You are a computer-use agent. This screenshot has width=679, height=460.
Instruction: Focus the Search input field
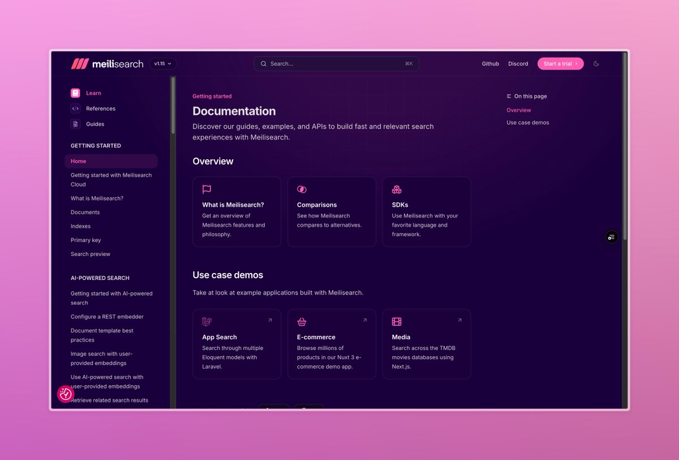coord(337,64)
